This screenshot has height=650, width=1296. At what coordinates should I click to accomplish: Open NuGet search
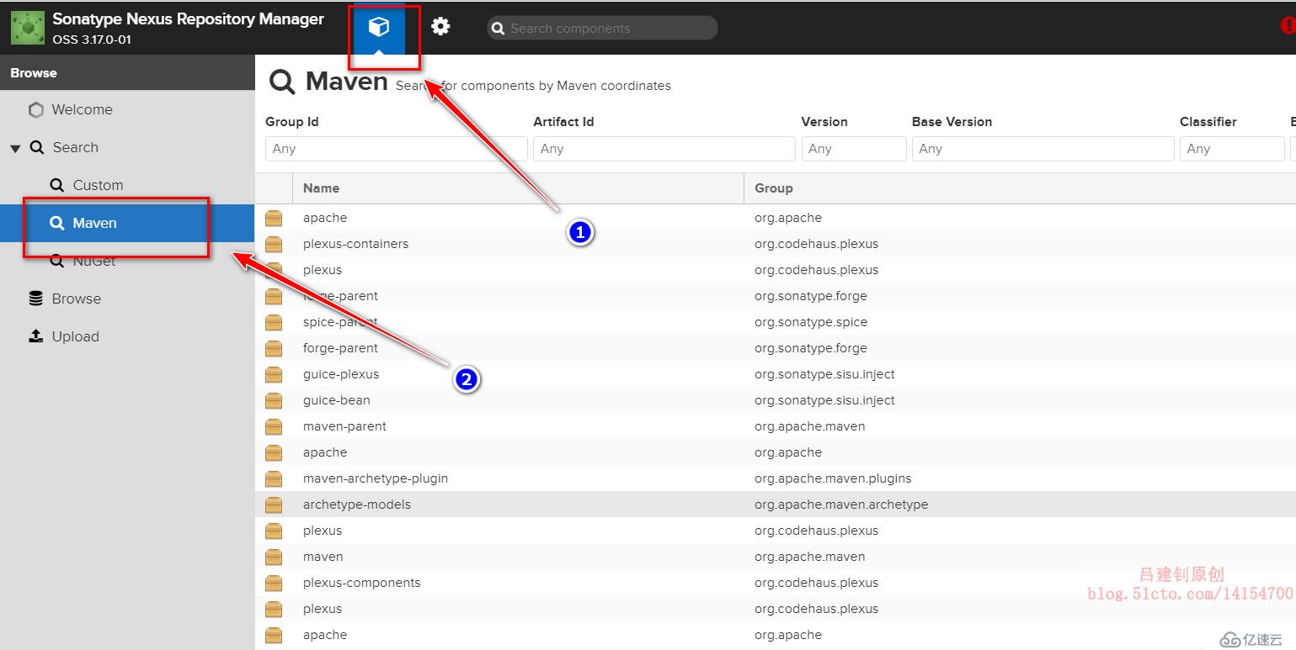94,261
